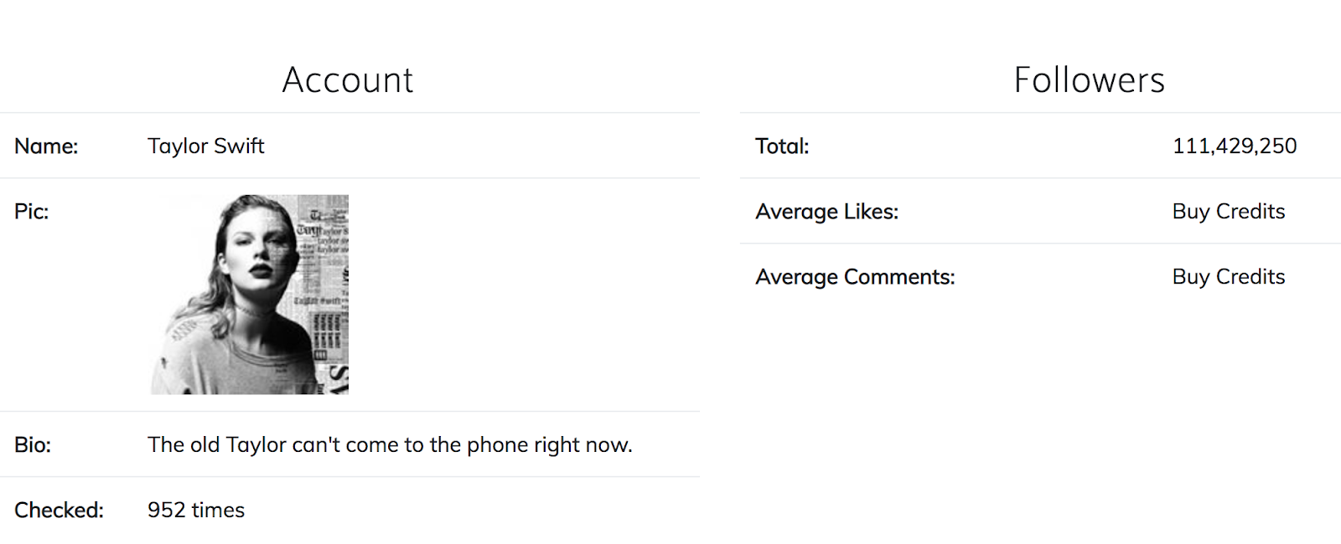Click the Account section heading
The height and width of the screenshot is (544, 1341).
pyautogui.click(x=348, y=80)
